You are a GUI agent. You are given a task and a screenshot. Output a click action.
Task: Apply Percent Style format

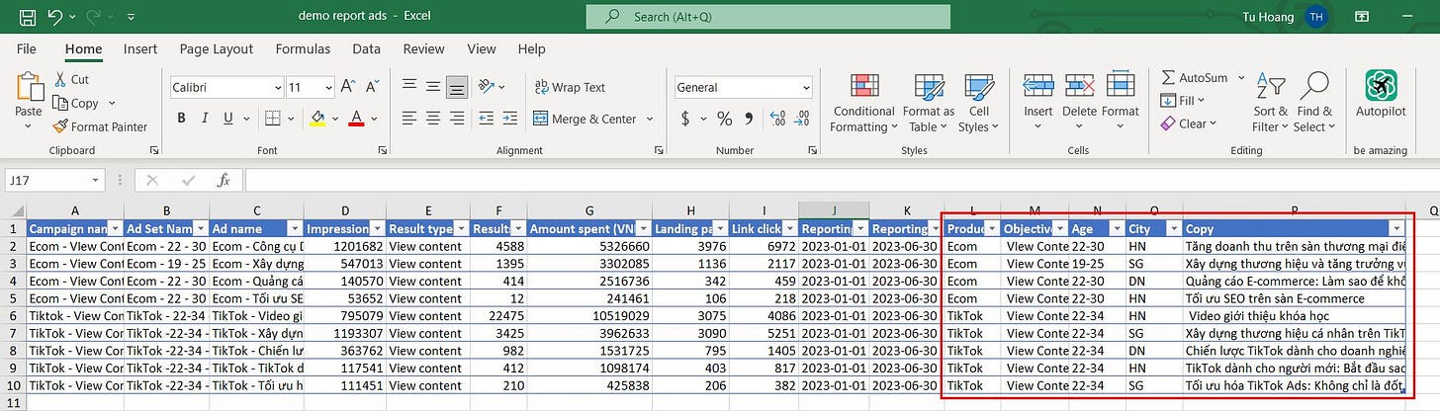coord(725,119)
